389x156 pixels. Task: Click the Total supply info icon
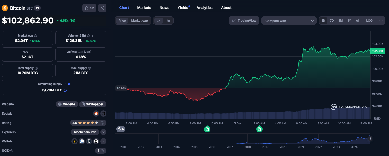tap(36, 68)
